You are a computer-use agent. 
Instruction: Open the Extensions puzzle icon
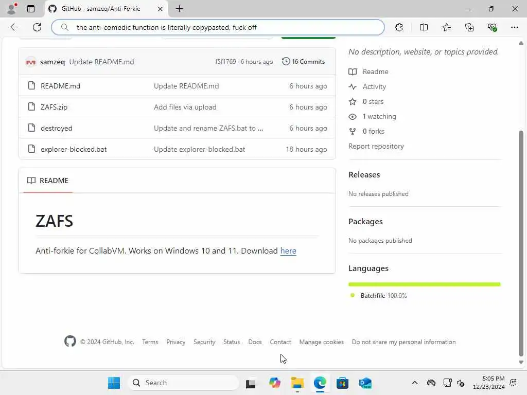(x=399, y=27)
